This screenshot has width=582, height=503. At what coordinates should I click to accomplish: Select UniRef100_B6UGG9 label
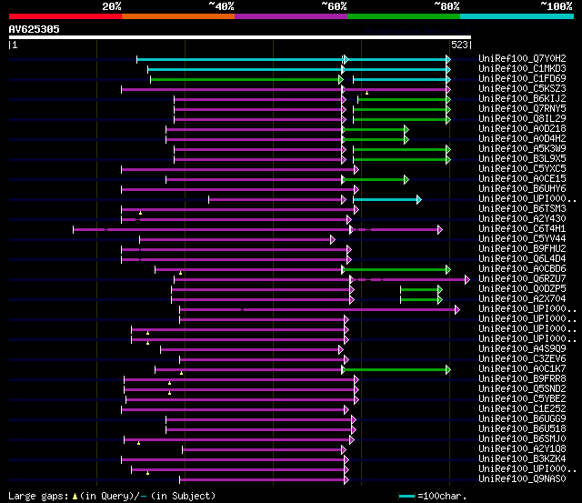(x=522, y=419)
